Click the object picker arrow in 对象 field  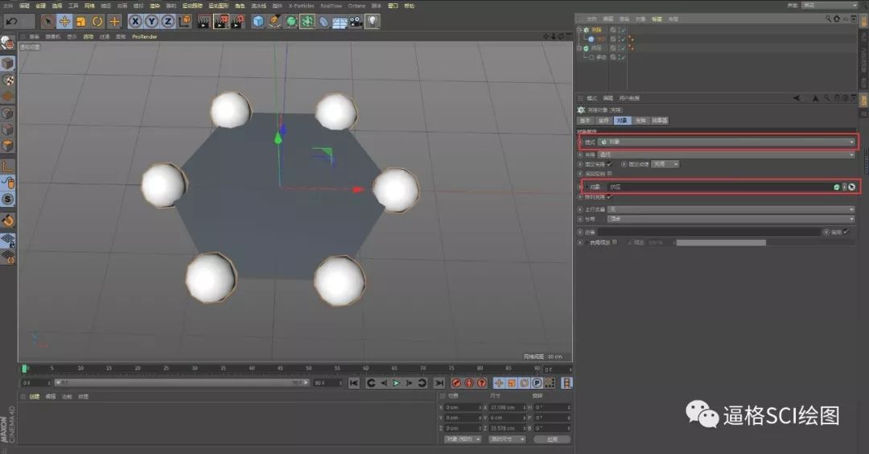pyautogui.click(x=852, y=187)
